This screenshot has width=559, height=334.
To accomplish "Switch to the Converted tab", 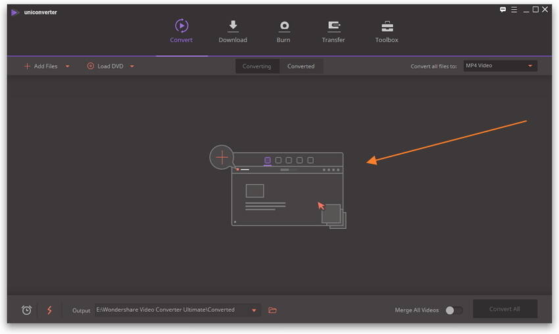I will pyautogui.click(x=301, y=66).
